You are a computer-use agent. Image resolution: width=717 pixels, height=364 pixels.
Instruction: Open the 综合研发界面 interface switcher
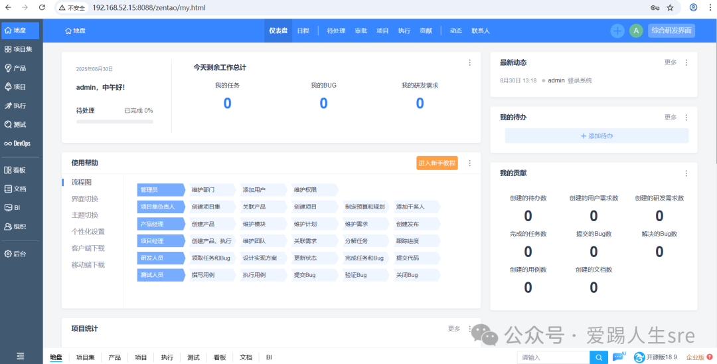(x=671, y=31)
